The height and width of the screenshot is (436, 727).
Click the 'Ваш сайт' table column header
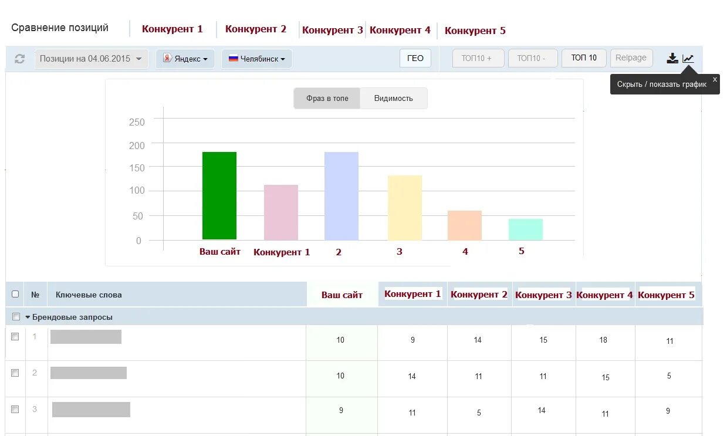pyautogui.click(x=342, y=295)
